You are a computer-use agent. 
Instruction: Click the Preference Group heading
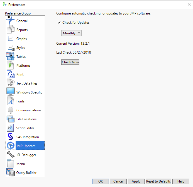(x=18, y=13)
